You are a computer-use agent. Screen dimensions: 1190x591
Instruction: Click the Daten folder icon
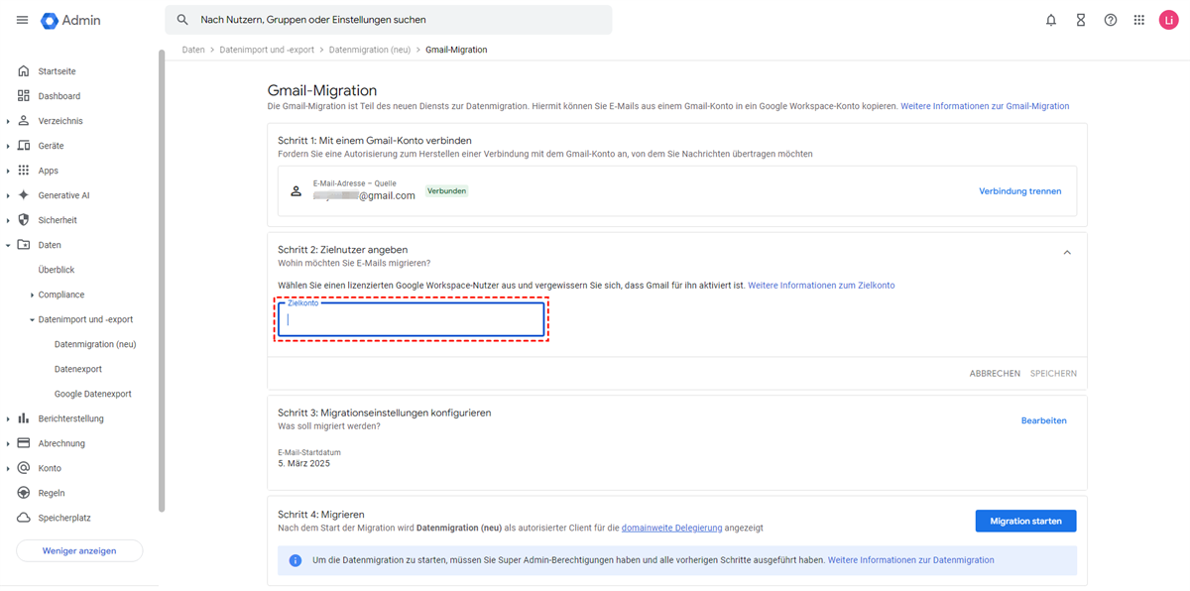(24, 245)
